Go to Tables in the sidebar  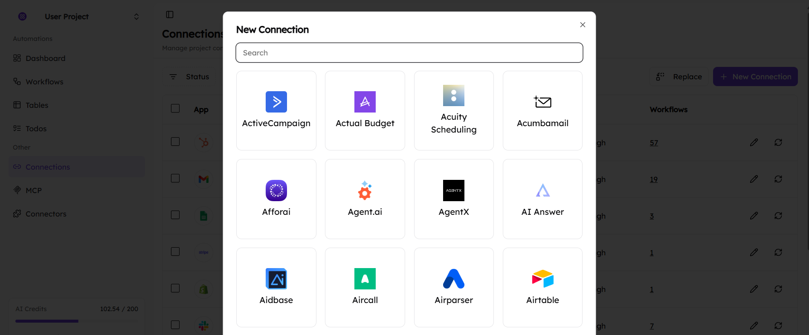(x=37, y=105)
